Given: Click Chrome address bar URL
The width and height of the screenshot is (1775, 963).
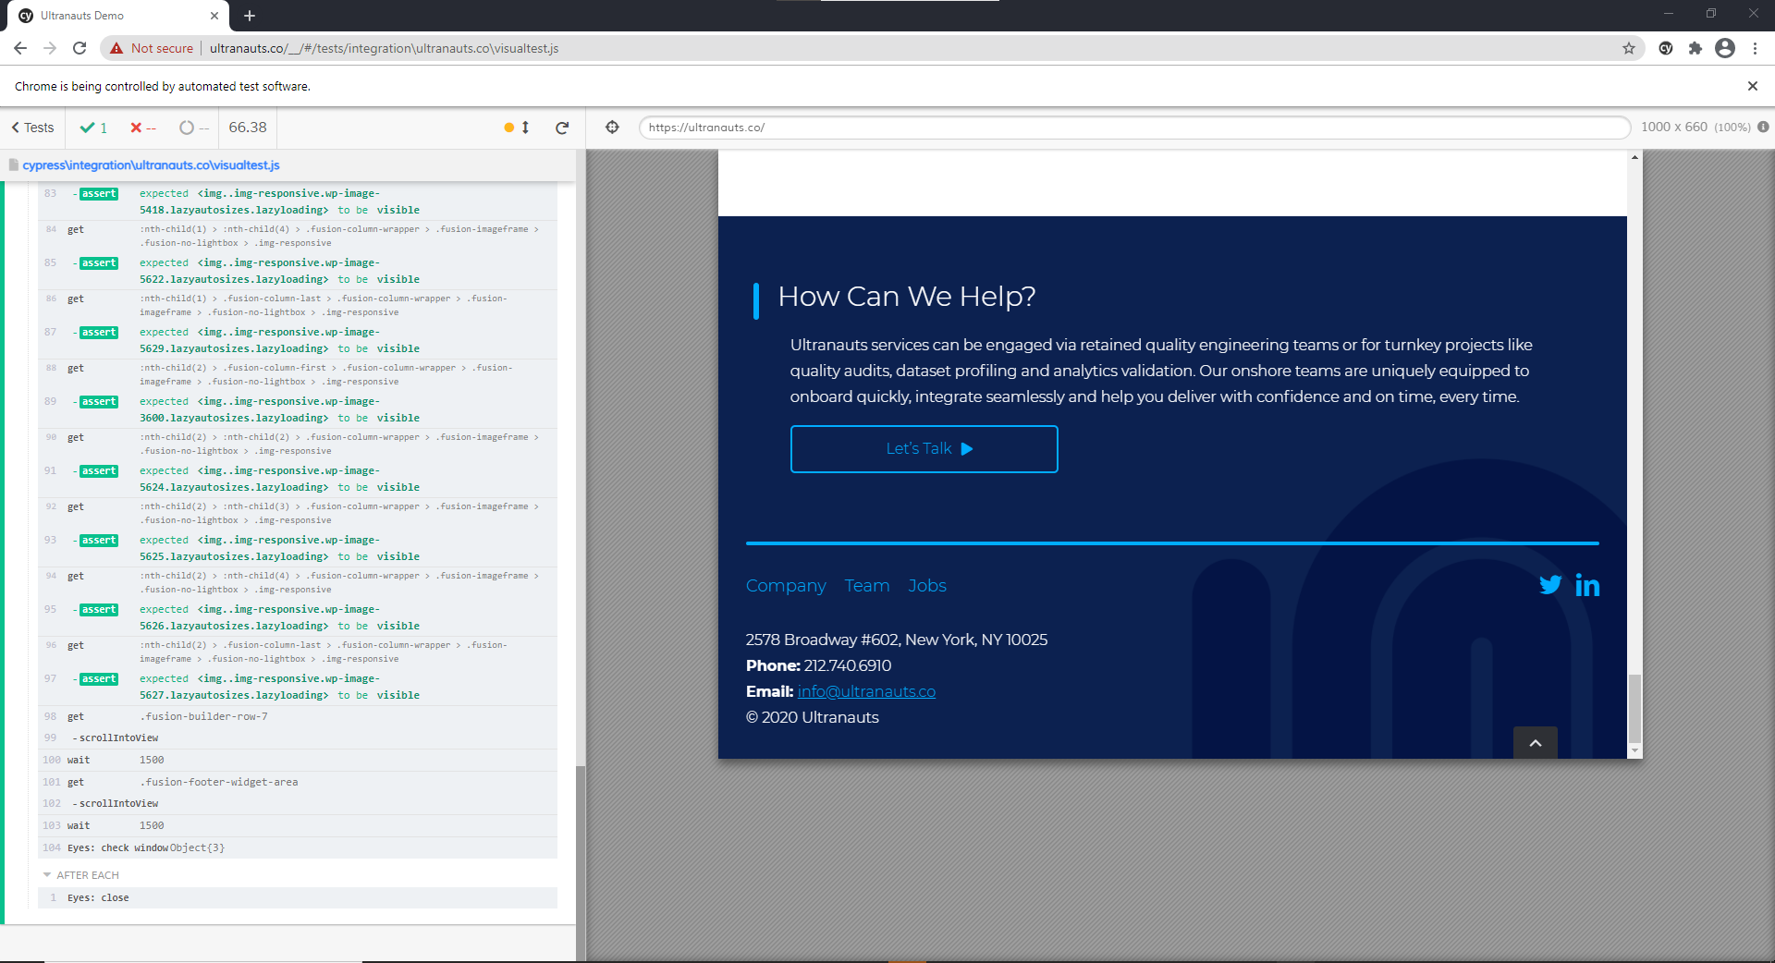Looking at the screenshot, I should point(384,48).
